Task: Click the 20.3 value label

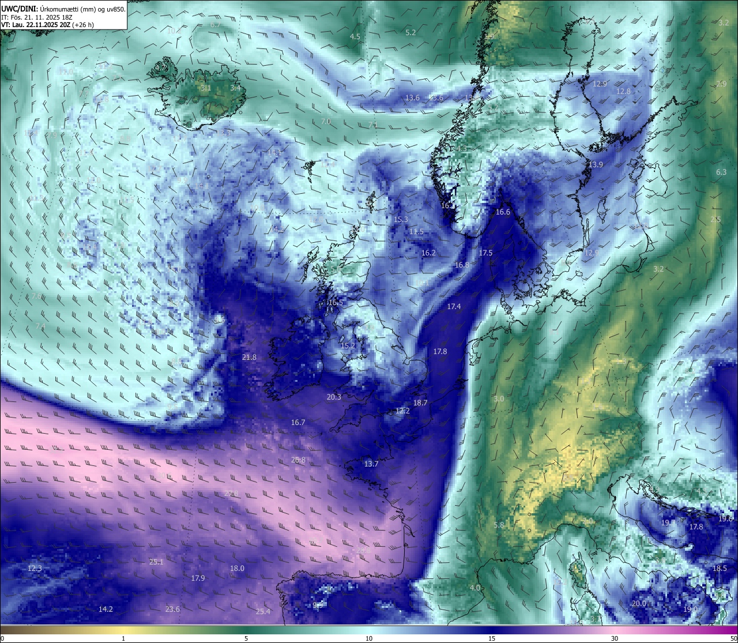Action: coord(334,397)
